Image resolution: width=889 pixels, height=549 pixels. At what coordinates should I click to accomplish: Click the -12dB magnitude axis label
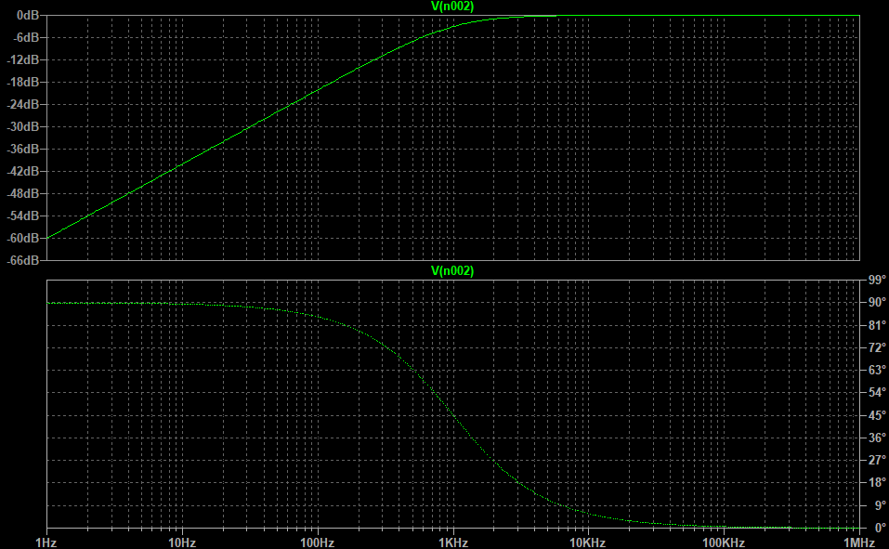pos(23,60)
